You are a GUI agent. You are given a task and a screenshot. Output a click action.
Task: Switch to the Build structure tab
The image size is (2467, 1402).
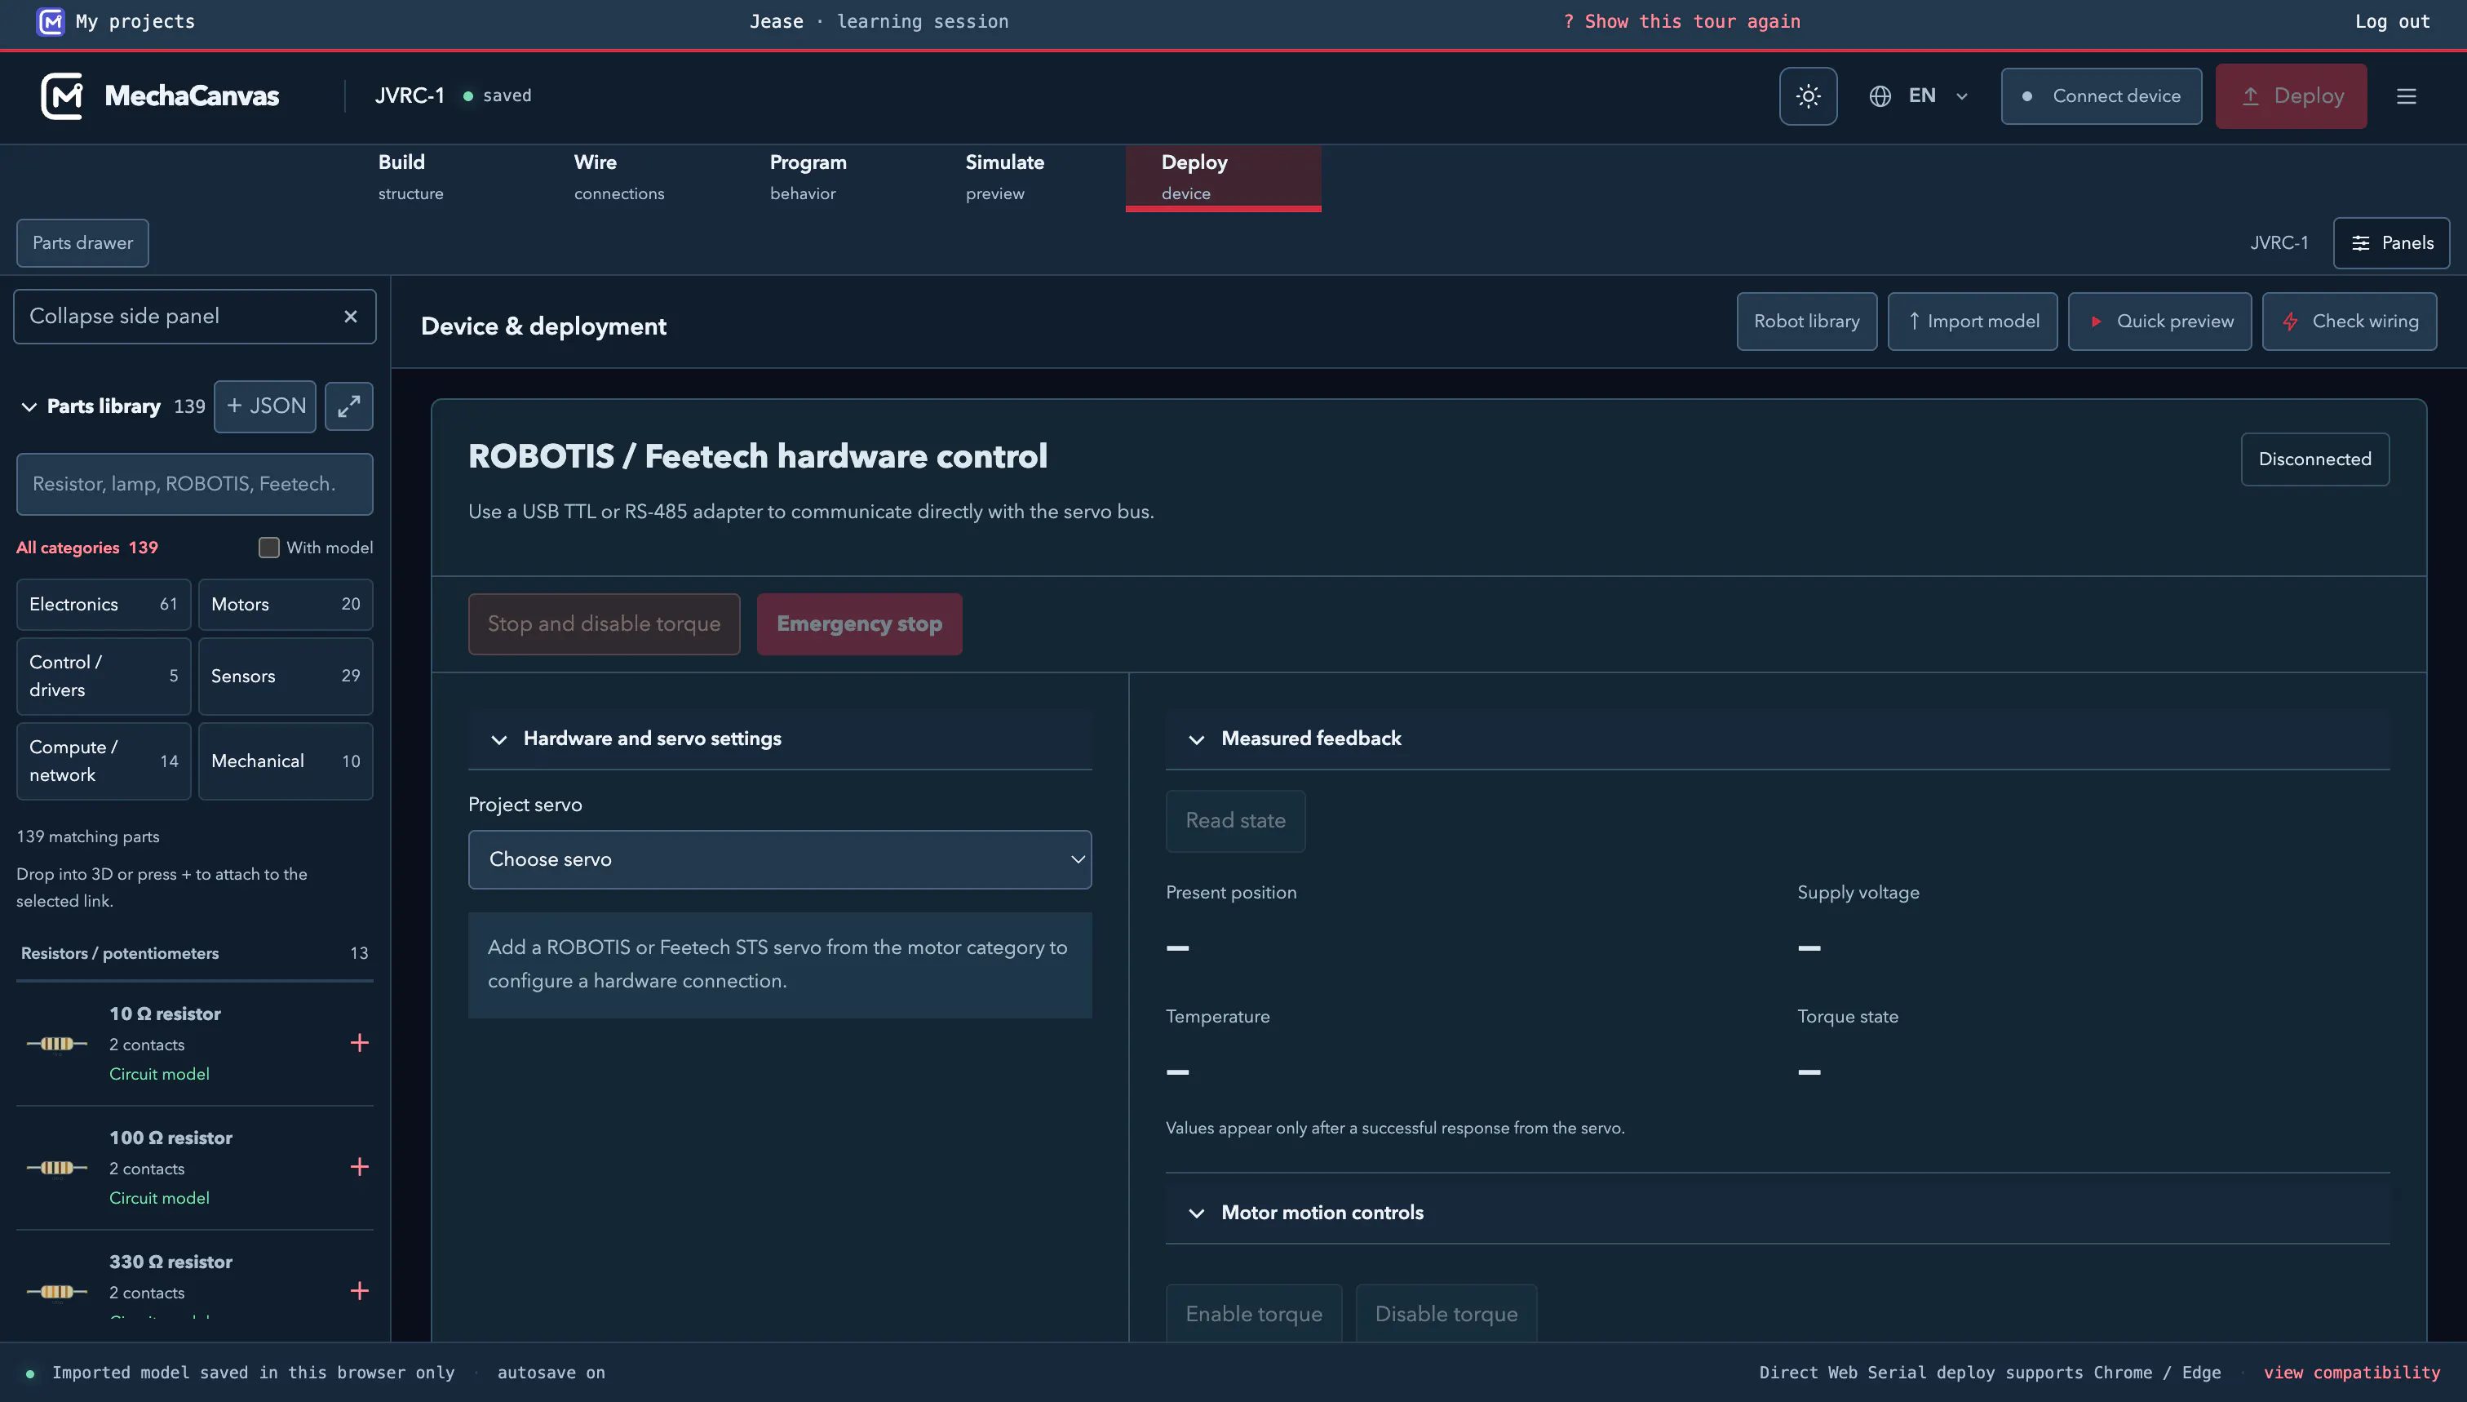tap(441, 177)
